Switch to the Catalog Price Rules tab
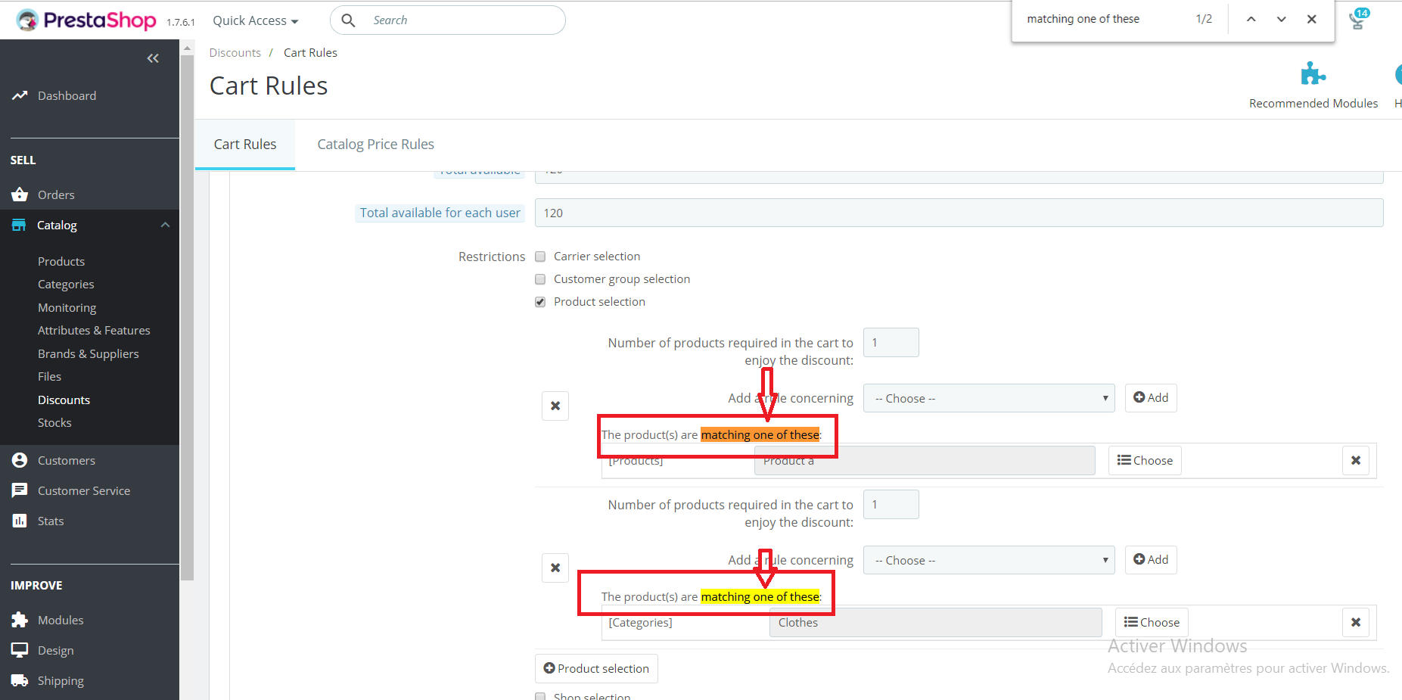The image size is (1402, 700). click(x=375, y=144)
